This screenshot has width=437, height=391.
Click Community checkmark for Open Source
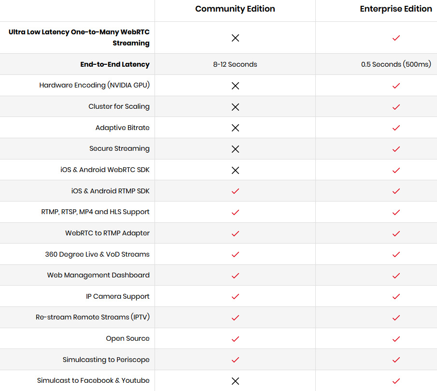235,339
